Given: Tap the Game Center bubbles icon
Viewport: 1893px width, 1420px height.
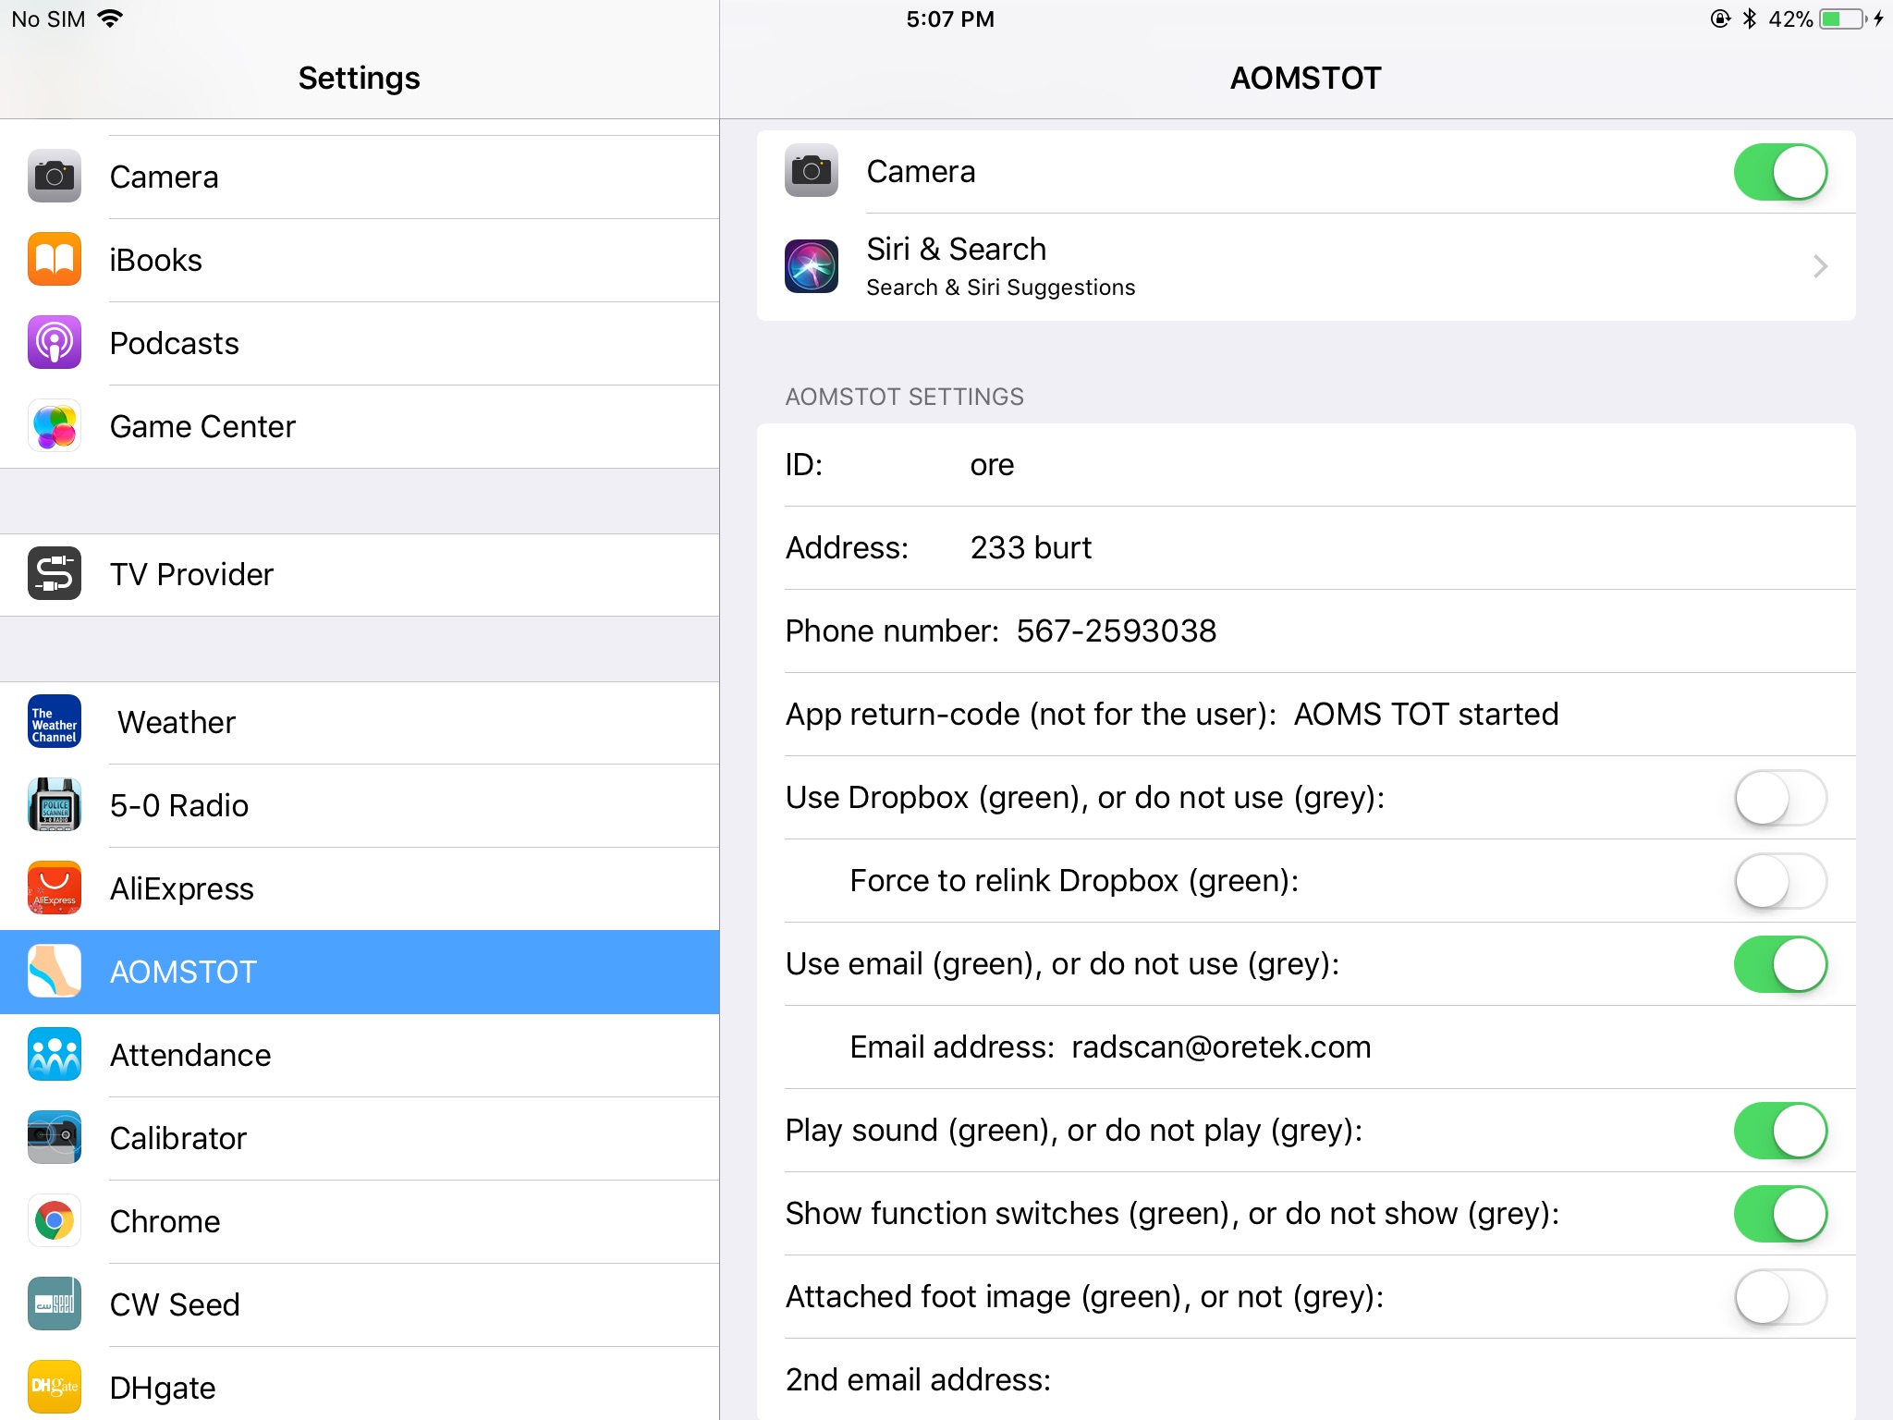Looking at the screenshot, I should [x=55, y=426].
